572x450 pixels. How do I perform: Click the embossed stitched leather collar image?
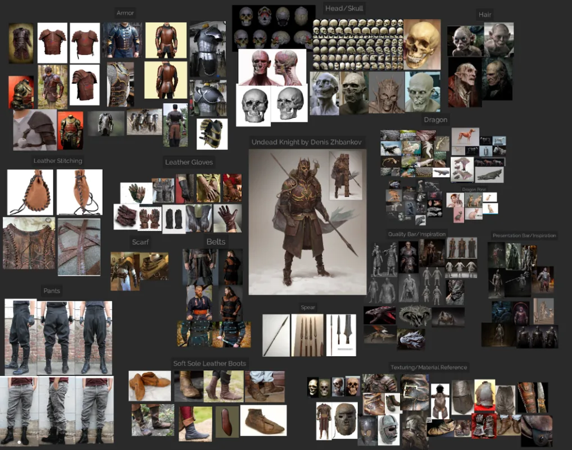coord(29,243)
